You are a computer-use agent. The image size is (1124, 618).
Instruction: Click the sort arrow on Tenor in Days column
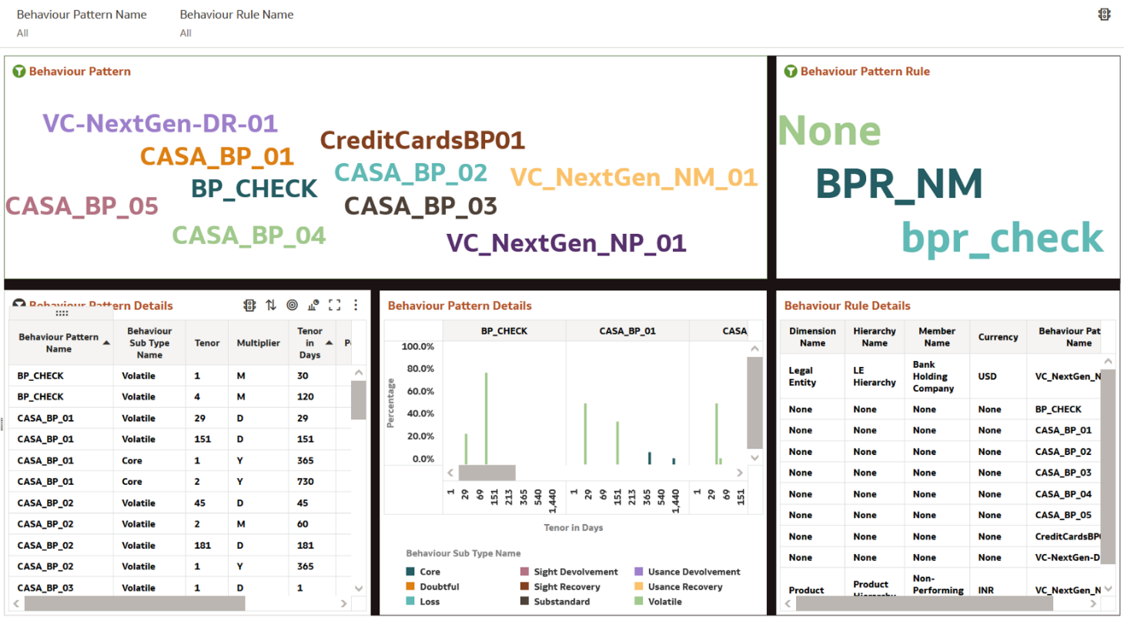click(x=330, y=342)
